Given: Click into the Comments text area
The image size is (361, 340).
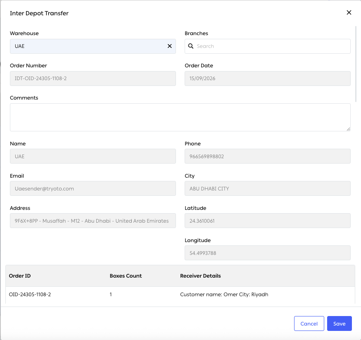Looking at the screenshot, I should pos(180,117).
